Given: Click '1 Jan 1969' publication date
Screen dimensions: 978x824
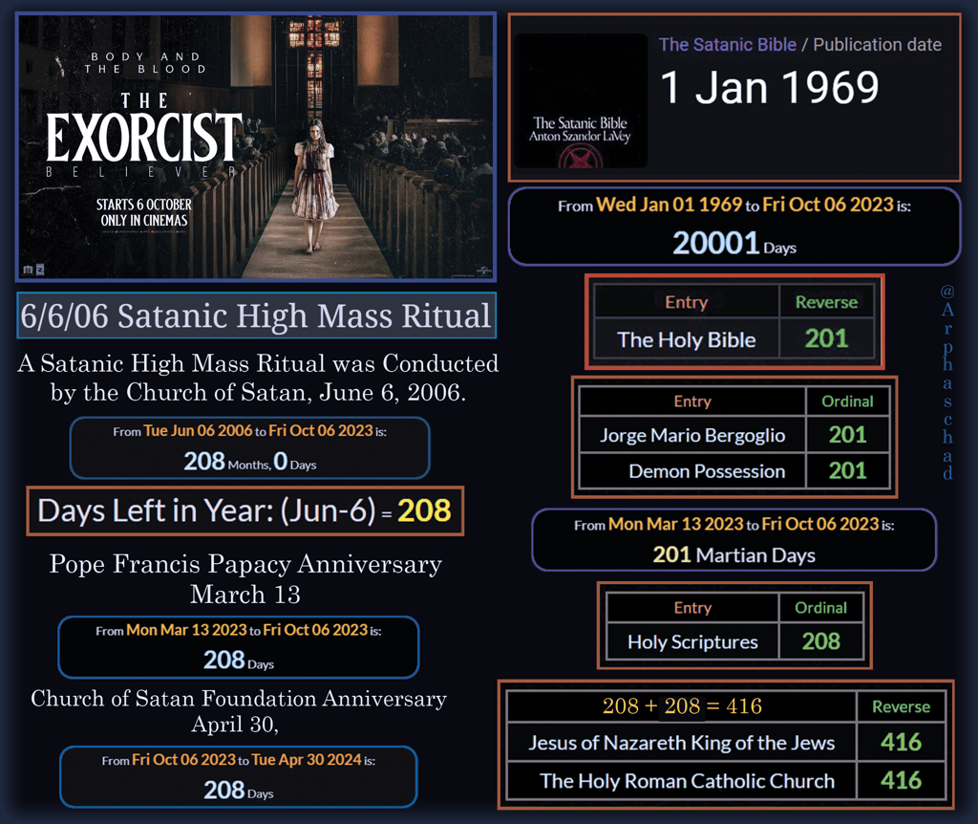Looking at the screenshot, I should (x=770, y=87).
